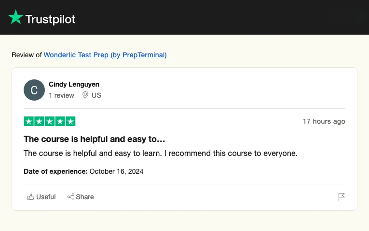Open reviewer name Cindy Lenguyen

point(74,84)
